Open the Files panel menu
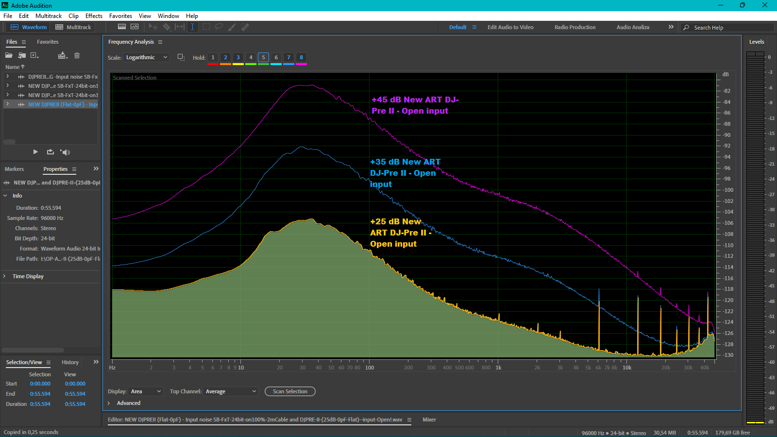Viewport: 777px width, 437px height. [23, 42]
